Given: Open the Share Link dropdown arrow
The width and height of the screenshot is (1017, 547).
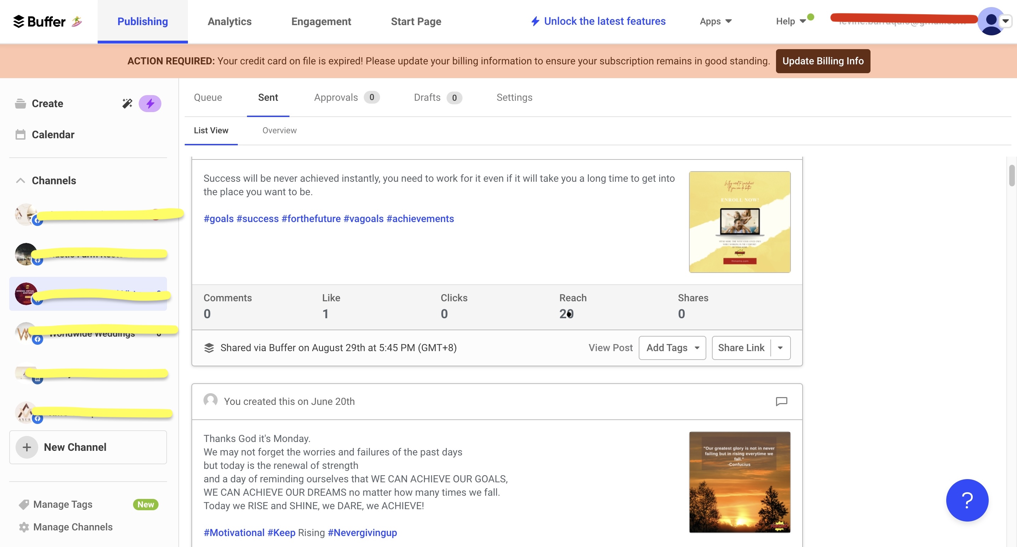Looking at the screenshot, I should (780, 348).
